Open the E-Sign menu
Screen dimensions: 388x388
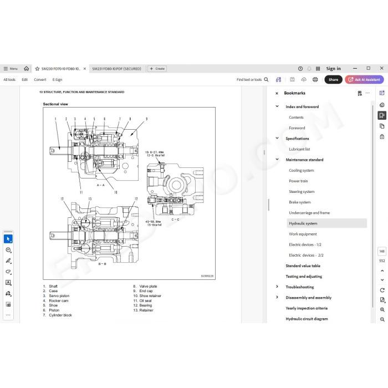click(57, 80)
